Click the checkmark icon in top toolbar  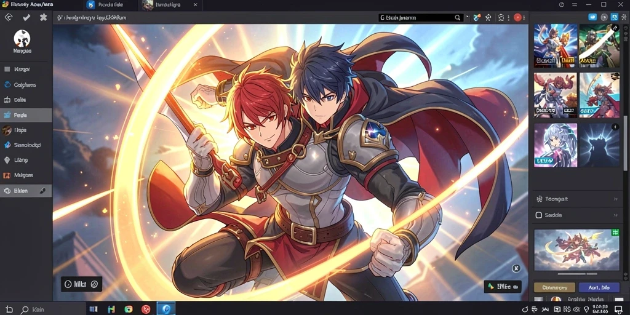(26, 17)
